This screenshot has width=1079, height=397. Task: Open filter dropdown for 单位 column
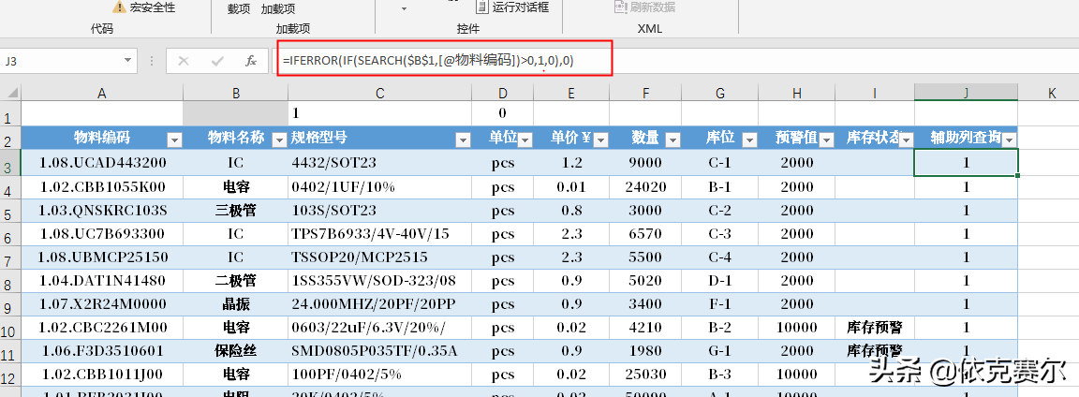(x=525, y=140)
